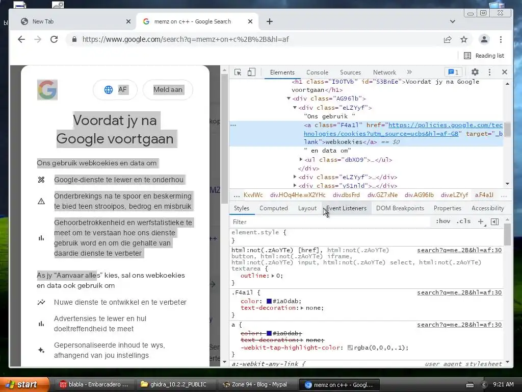Add a new style rule with the plus icon
This screenshot has width=522, height=392.
pos(481,222)
